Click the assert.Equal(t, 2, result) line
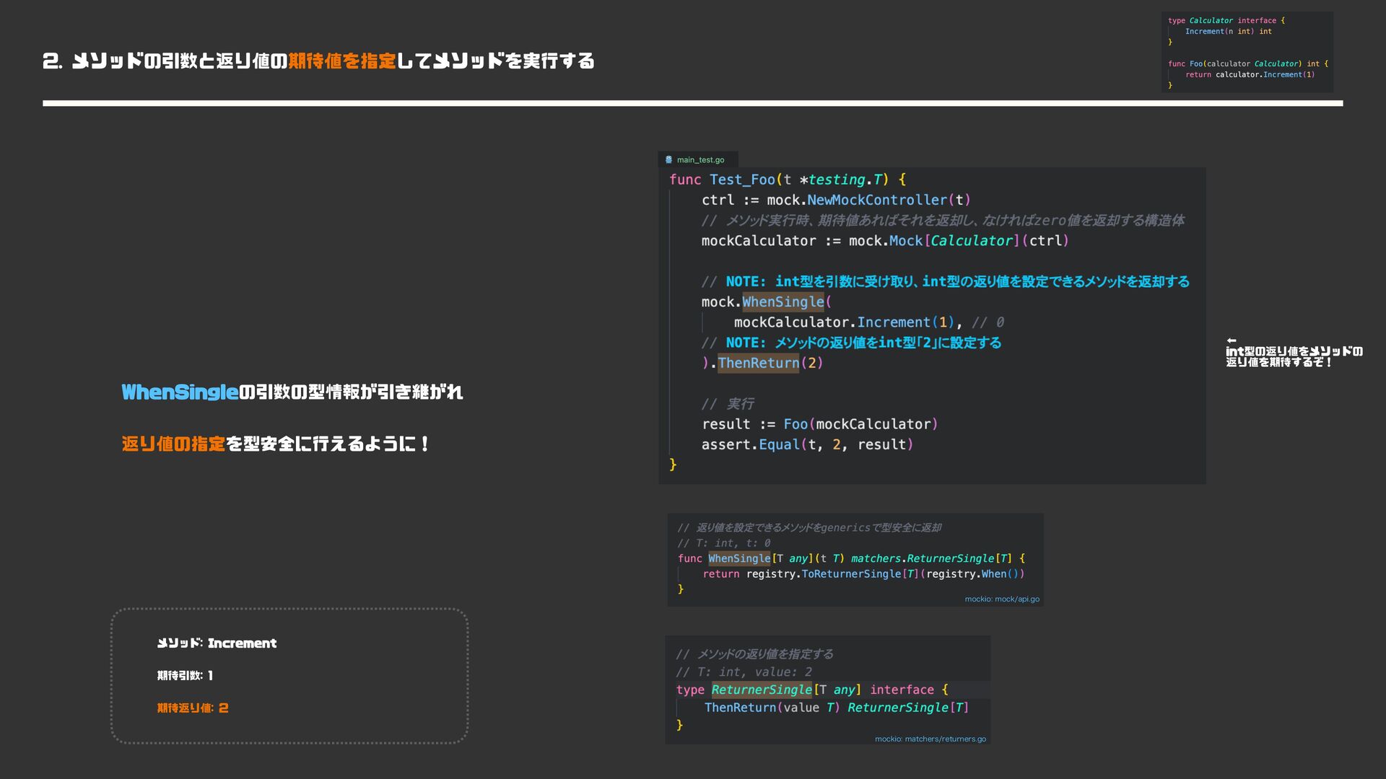1386x779 pixels. point(807,444)
